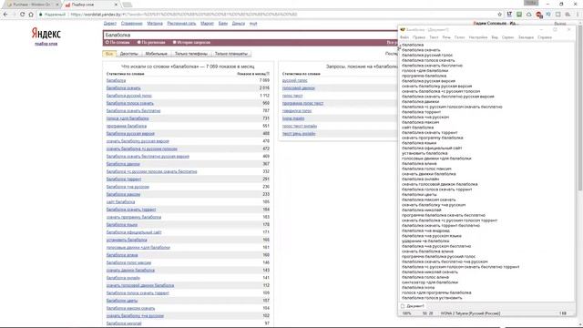Open the Chrome three-dot menu
Screen dimensions: 583x328
(x=578, y=15)
